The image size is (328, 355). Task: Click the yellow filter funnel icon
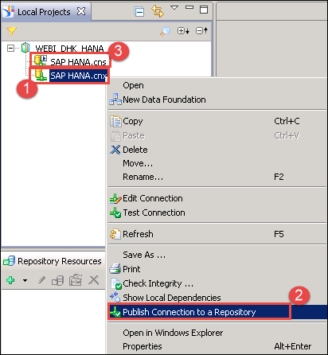coord(11,31)
